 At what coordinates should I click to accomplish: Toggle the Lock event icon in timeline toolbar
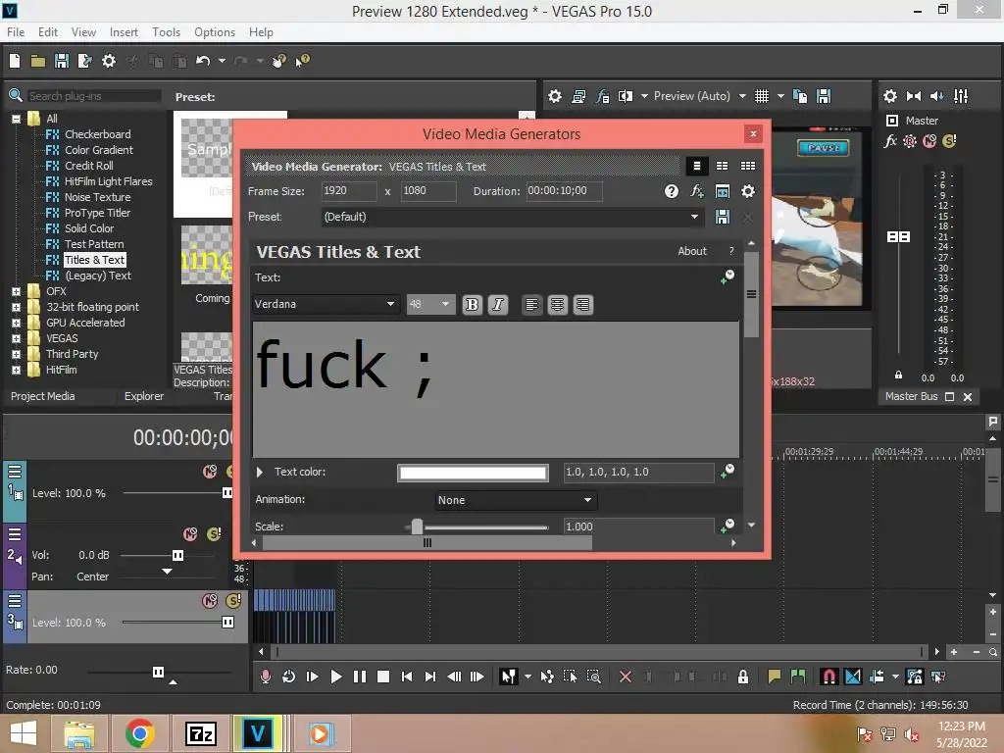[743, 677]
